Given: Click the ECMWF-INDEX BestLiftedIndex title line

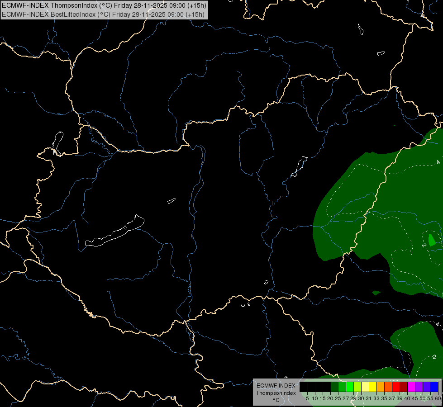Looking at the screenshot, I should tap(103, 14).
